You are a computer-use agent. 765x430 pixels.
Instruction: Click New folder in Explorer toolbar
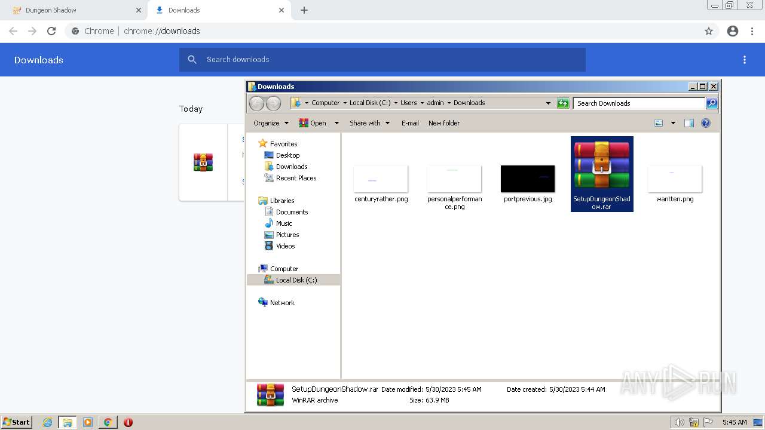(x=444, y=123)
